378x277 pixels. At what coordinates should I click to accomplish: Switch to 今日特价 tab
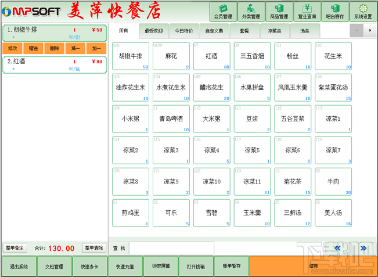(x=184, y=31)
